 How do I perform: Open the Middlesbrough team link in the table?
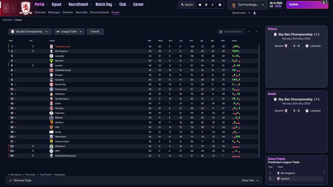(x=62, y=46)
